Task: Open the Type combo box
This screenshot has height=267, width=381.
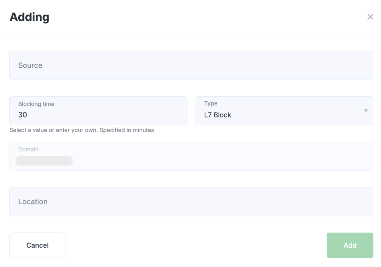Action: pos(284,111)
